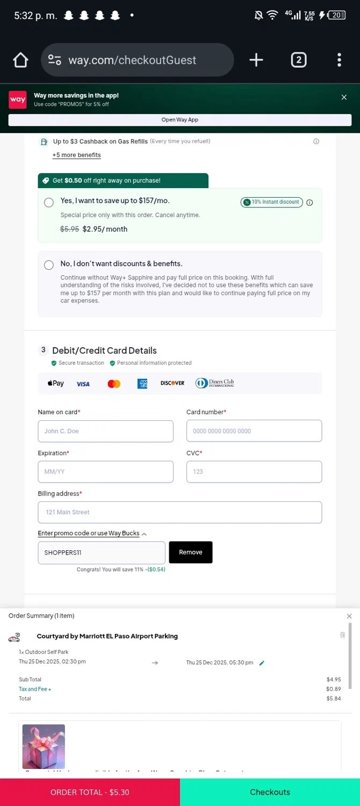Screen dimensions: 360x806
Task: Click the info icon beside Gas Refills cashback
Action: tap(316, 141)
